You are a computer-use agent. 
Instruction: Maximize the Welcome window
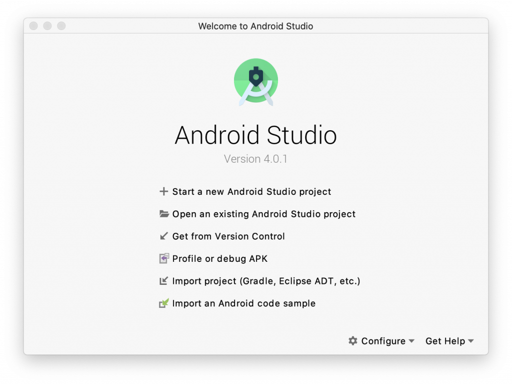61,26
